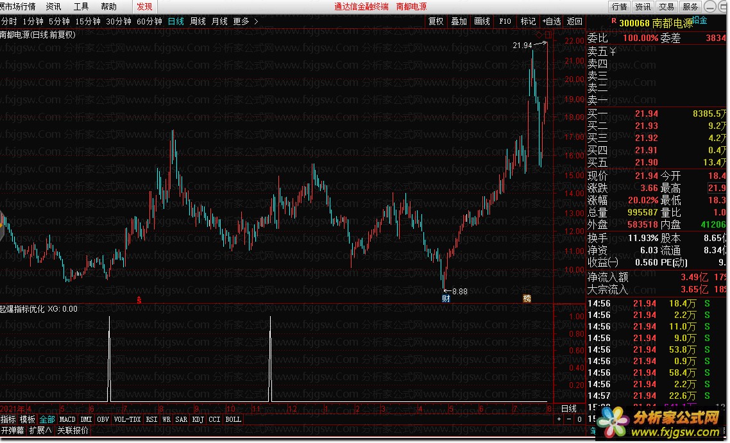Image resolution: width=730 pixels, height=443 pixels.
Task: Click the 14:57 trade tick row
Action: (657, 396)
